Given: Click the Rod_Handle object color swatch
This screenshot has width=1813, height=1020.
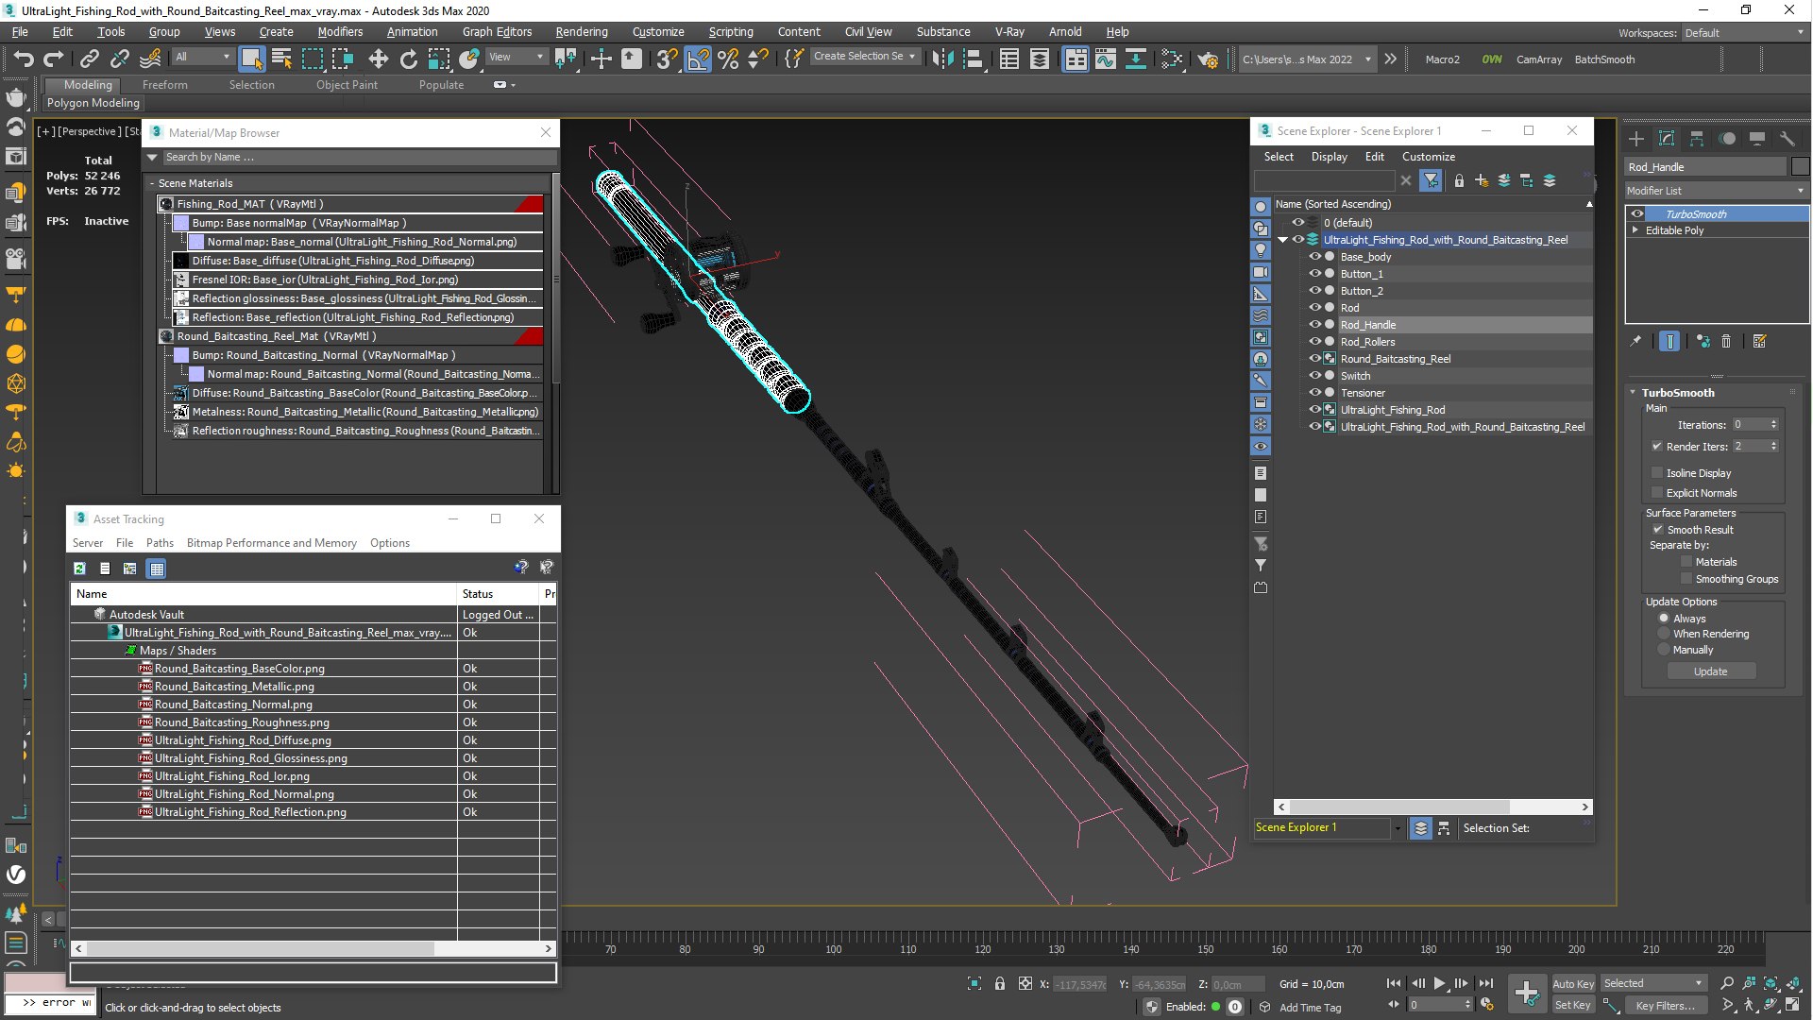Looking at the screenshot, I should [1800, 167].
